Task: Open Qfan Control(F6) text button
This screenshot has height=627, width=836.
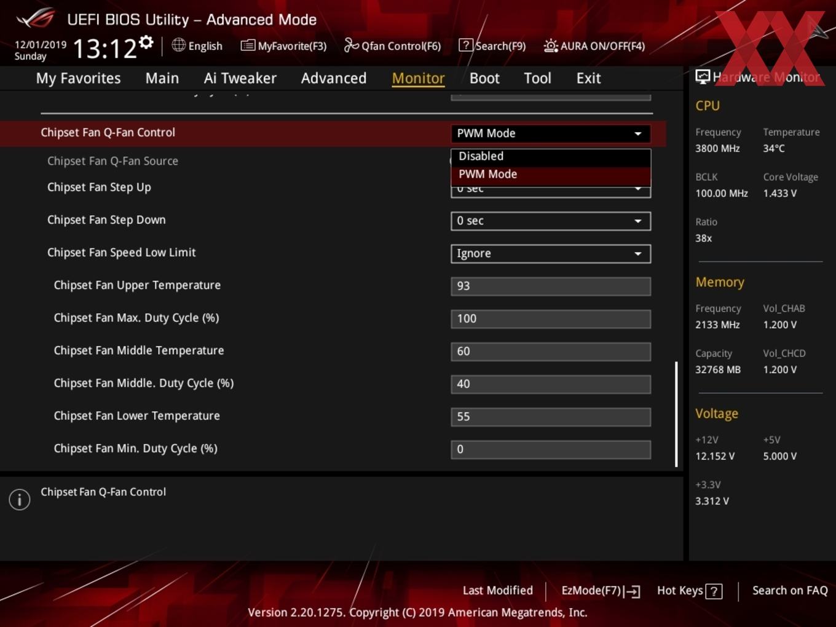Action: [401, 46]
